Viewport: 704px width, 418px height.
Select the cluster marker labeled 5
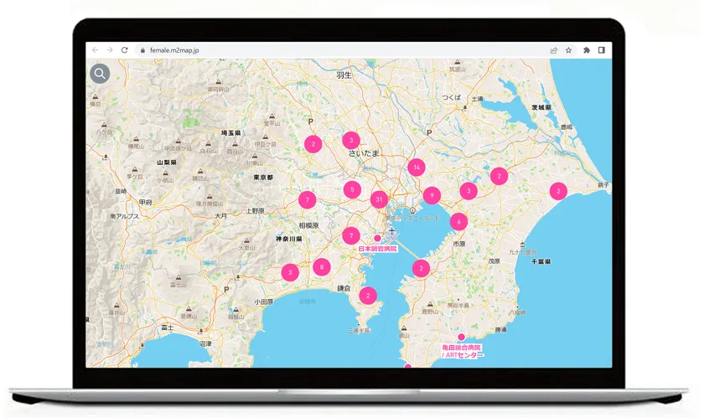(353, 189)
